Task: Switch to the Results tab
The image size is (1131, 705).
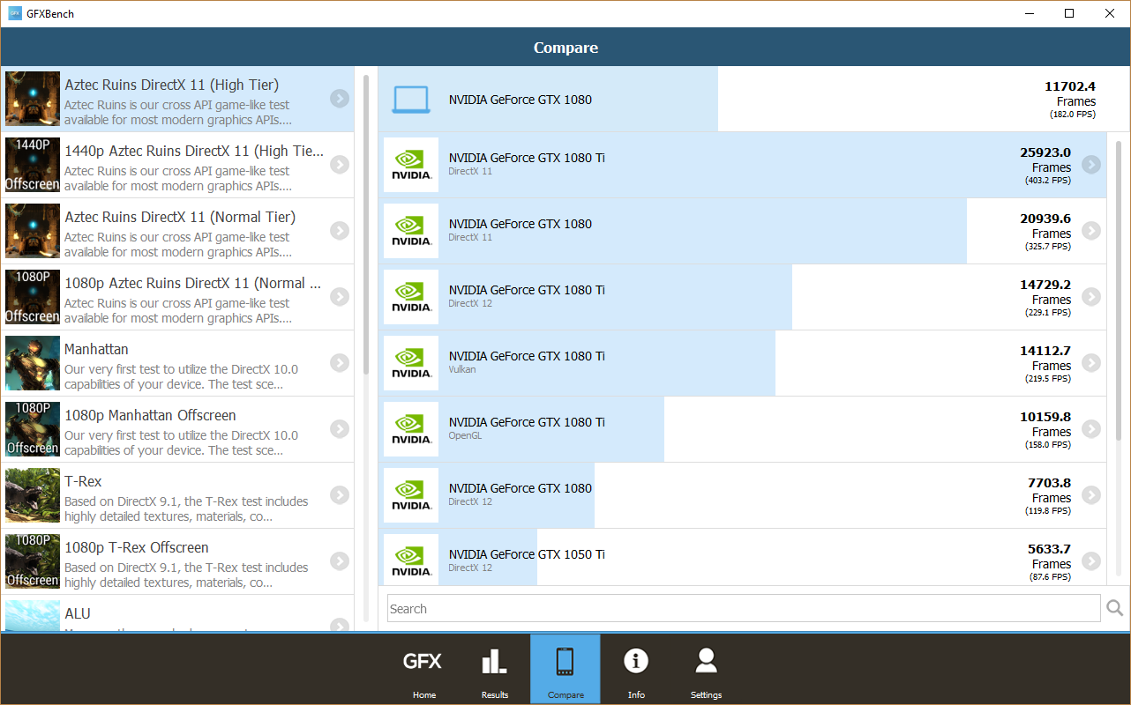Action: (494, 670)
